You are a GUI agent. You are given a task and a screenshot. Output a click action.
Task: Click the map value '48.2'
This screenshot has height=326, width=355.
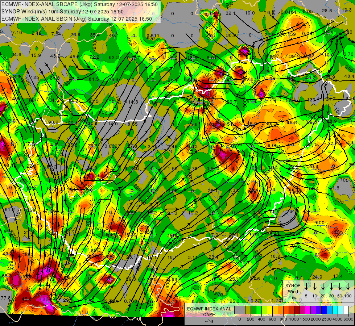point(55,56)
